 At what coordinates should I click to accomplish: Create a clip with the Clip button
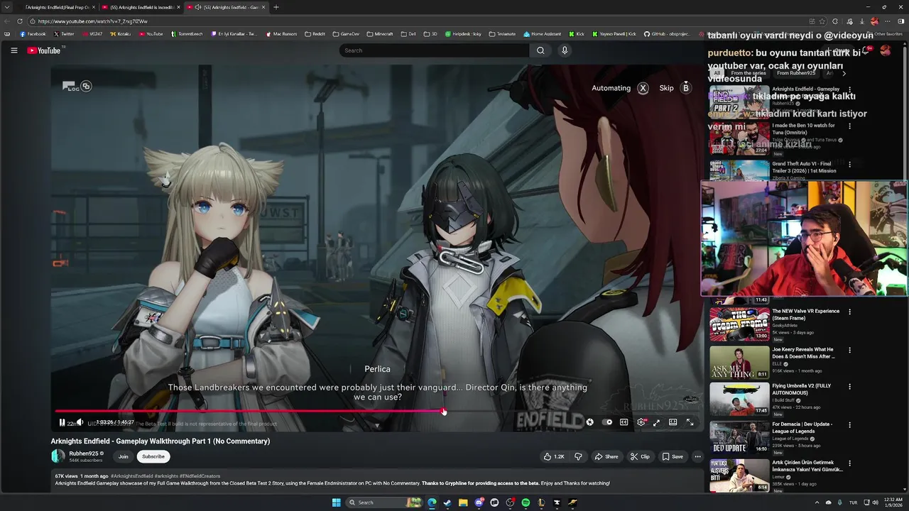click(x=640, y=456)
